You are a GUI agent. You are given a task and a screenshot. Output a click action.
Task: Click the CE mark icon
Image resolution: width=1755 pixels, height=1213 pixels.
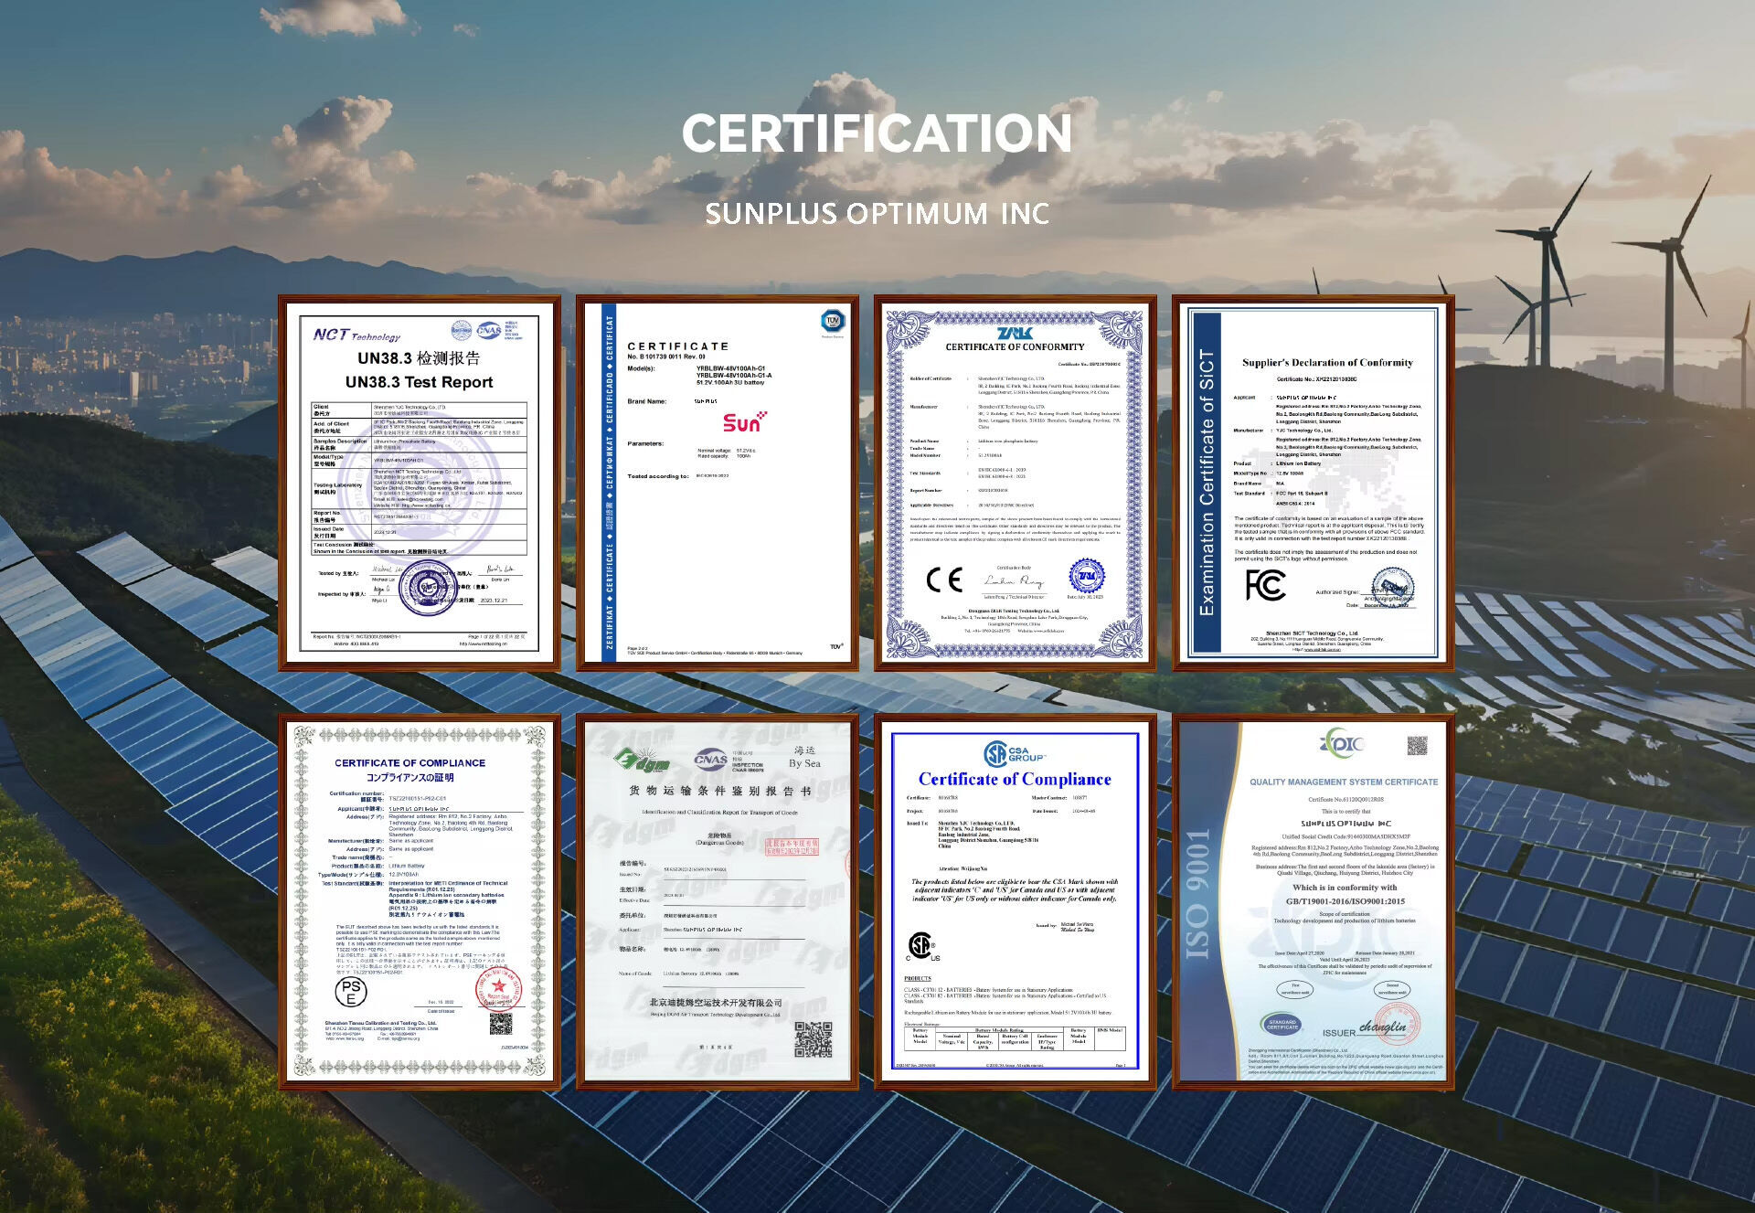pyautogui.click(x=944, y=580)
